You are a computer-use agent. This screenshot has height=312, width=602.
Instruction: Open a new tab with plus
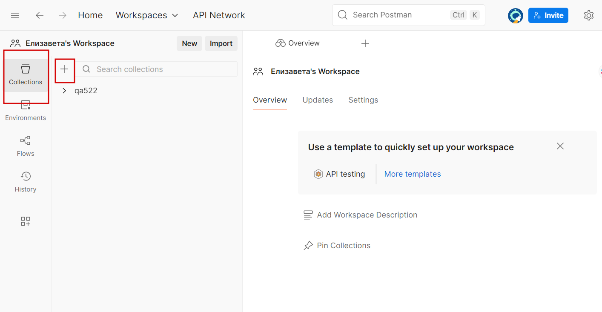click(365, 43)
